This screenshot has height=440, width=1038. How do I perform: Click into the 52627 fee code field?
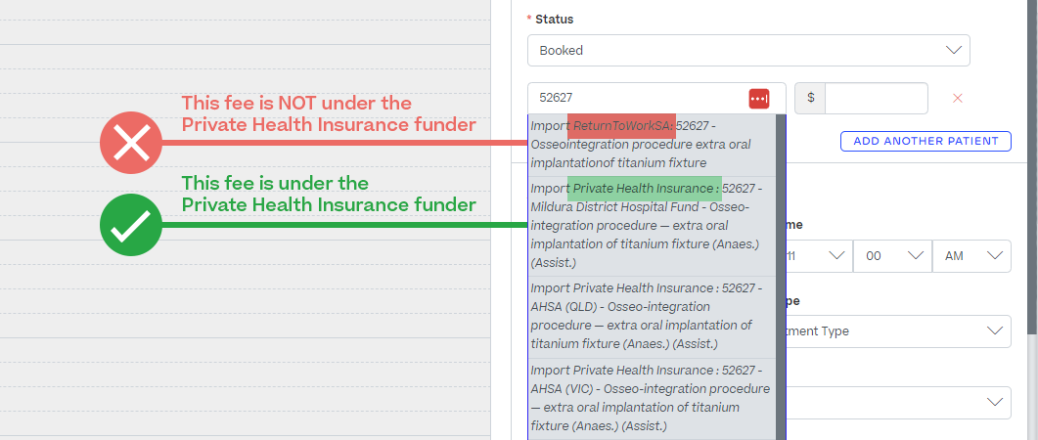click(636, 98)
